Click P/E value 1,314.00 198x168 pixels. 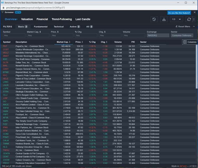(x=131, y=111)
